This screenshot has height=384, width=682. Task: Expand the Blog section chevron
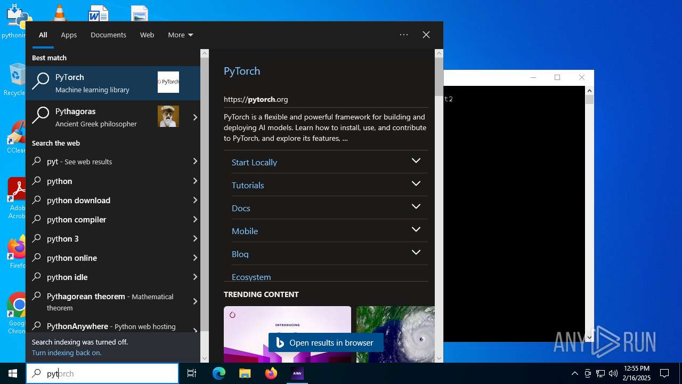click(416, 252)
